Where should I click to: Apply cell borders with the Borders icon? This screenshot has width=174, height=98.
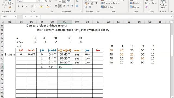[x=34, y=6]
